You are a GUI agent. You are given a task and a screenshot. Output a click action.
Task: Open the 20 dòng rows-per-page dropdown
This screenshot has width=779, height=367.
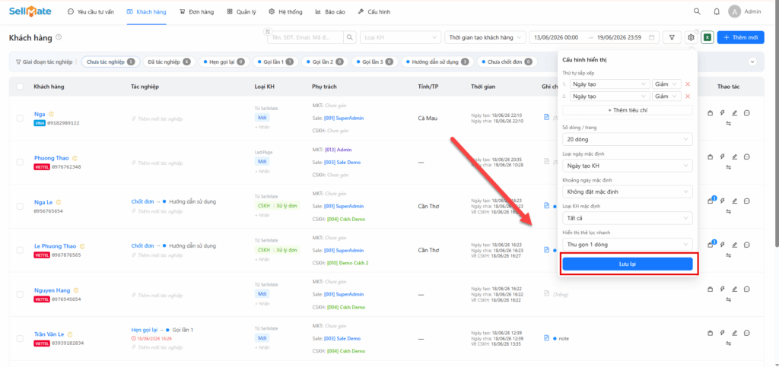628,139
